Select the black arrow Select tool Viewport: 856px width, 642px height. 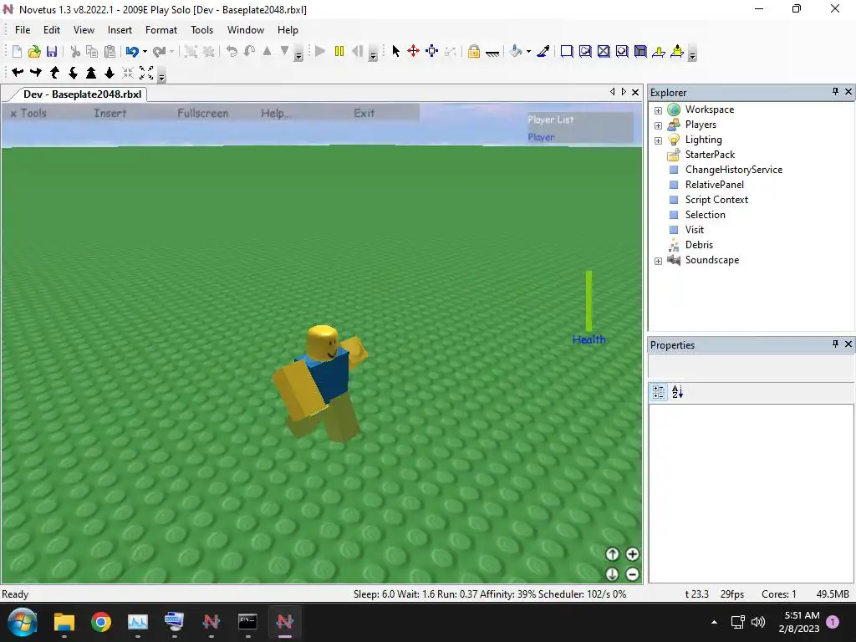[395, 51]
